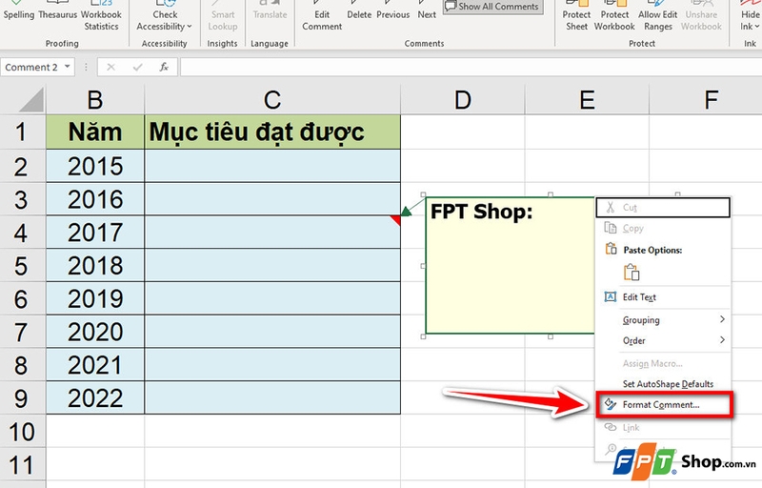Click the cell containing 2017
The width and height of the screenshot is (762, 488).
point(95,233)
